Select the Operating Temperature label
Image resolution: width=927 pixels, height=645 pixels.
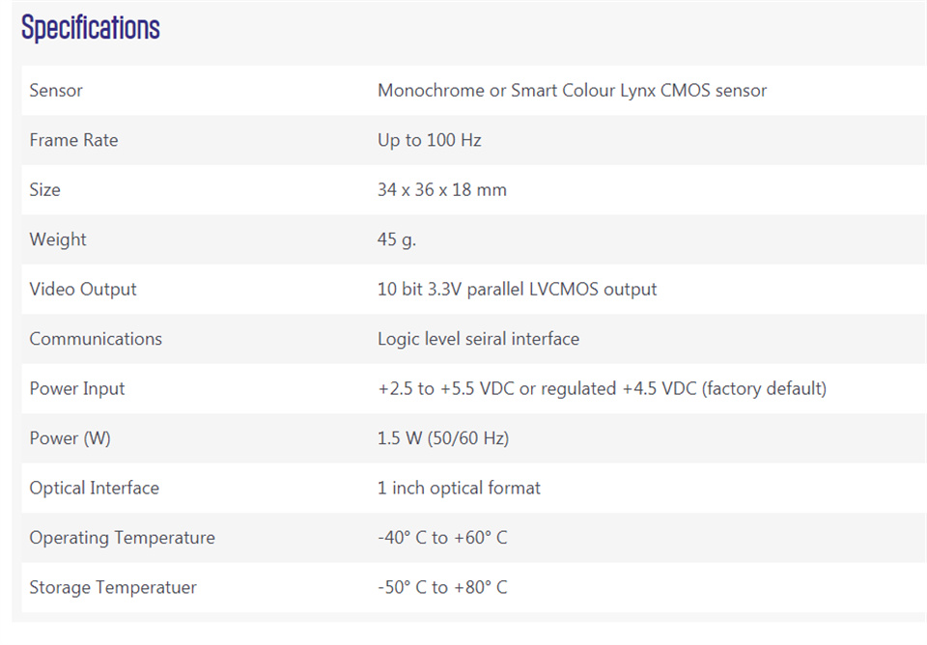(x=123, y=538)
